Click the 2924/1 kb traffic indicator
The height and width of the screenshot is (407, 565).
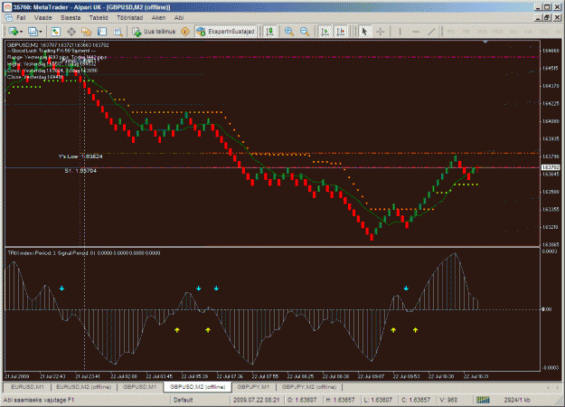(x=517, y=400)
